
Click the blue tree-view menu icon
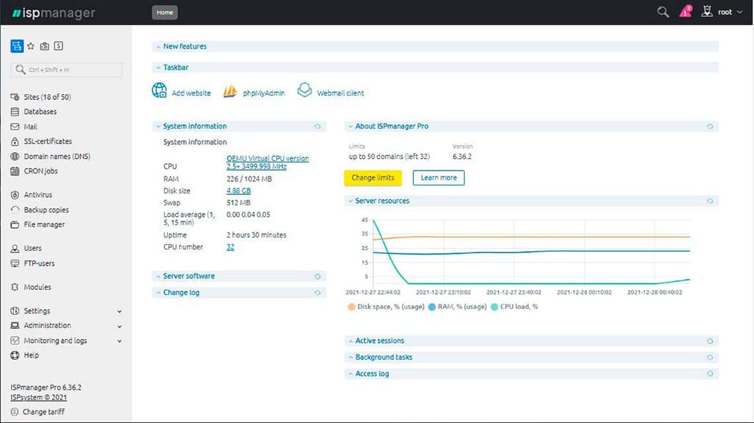coord(17,46)
